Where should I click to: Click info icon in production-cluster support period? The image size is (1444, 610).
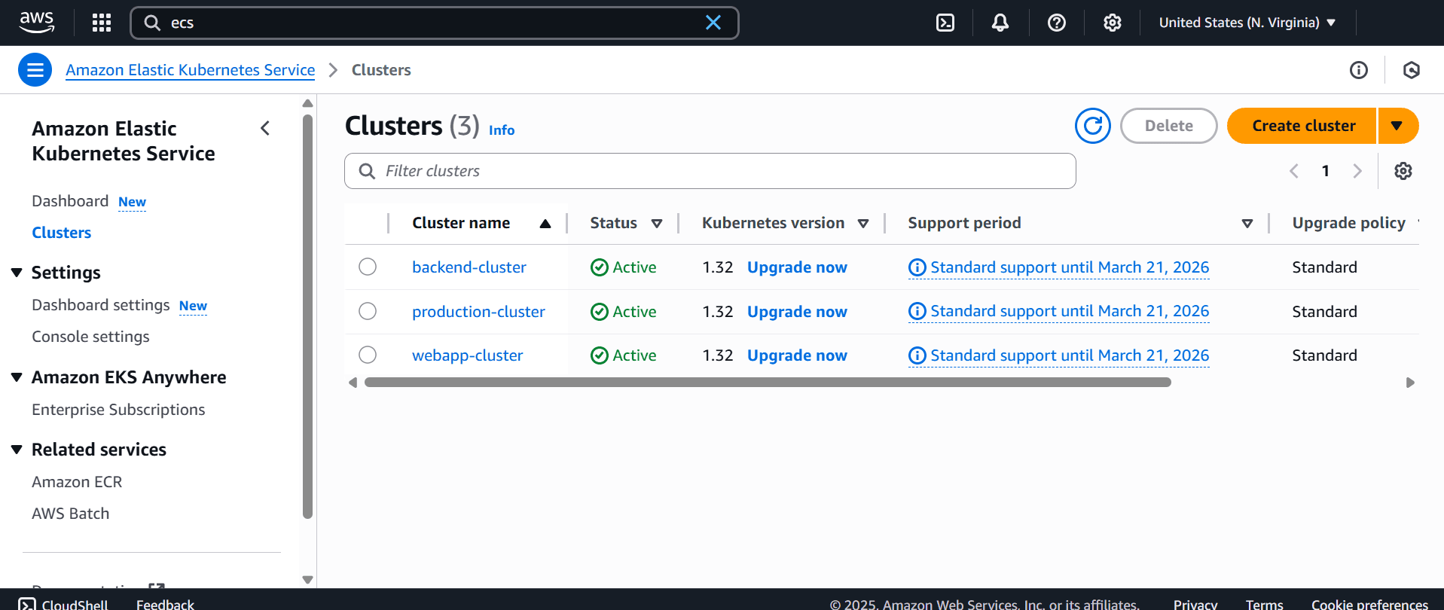(x=917, y=311)
